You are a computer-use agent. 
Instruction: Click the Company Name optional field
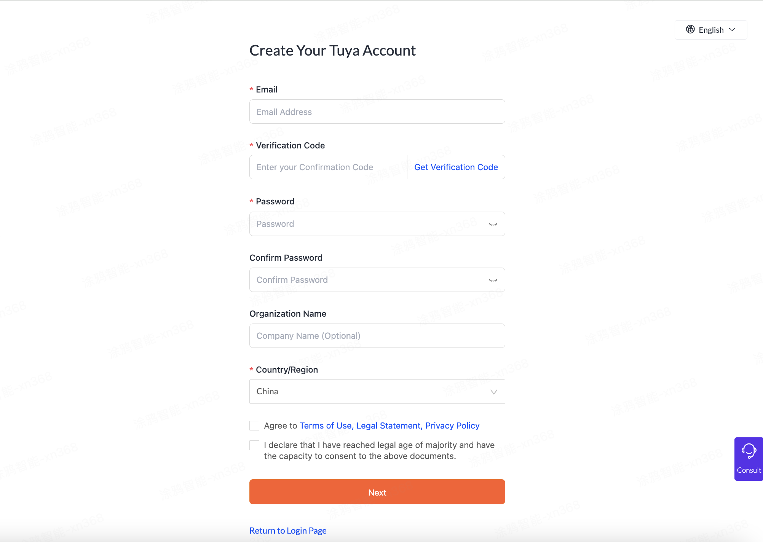point(377,336)
